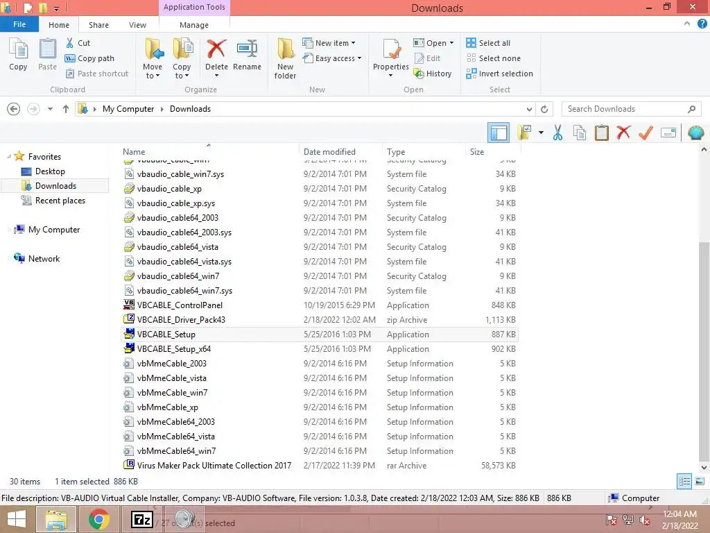Click Cut in the ribbon Clipboard group
Image resolution: width=710 pixels, height=533 pixels.
pos(78,43)
